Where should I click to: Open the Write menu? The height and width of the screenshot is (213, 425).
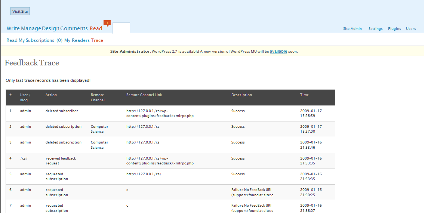[13, 28]
